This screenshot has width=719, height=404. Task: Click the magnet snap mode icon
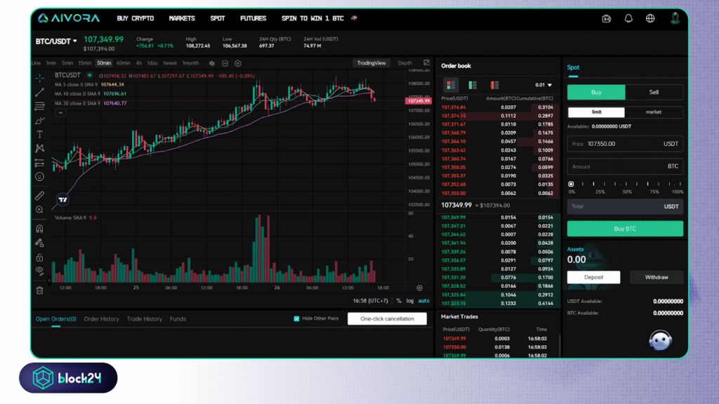point(39,229)
